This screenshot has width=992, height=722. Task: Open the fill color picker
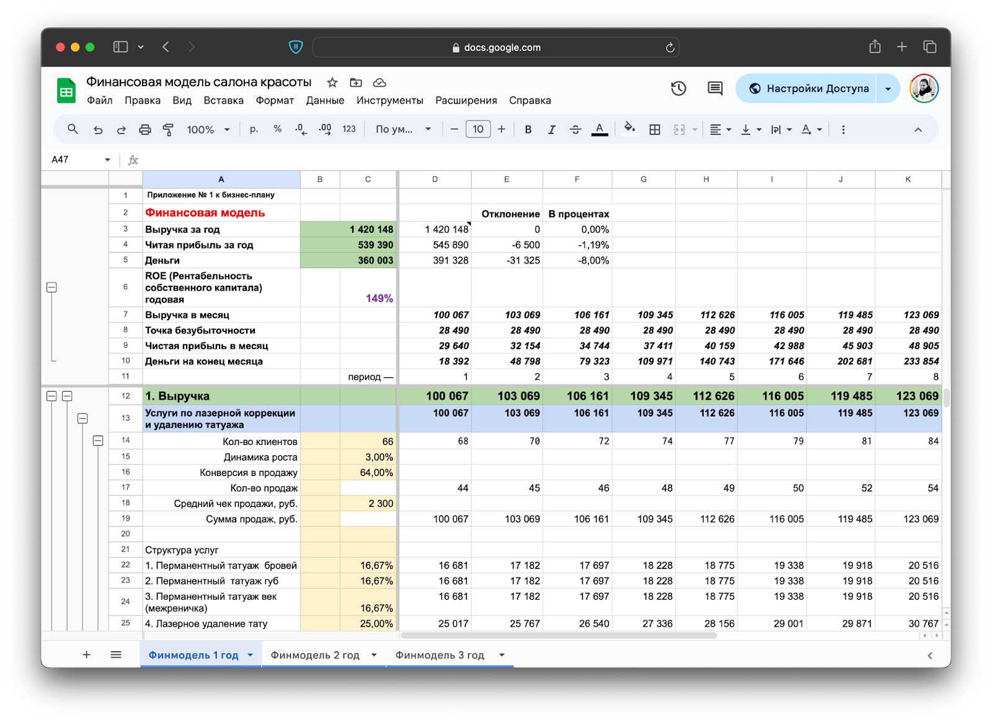pyautogui.click(x=629, y=129)
